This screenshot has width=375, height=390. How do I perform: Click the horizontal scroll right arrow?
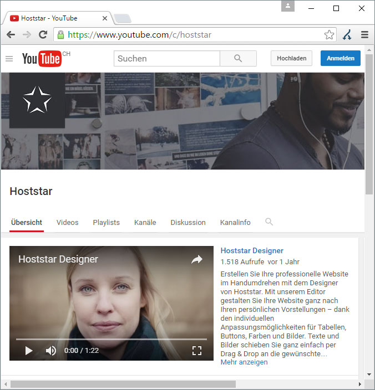(x=359, y=384)
